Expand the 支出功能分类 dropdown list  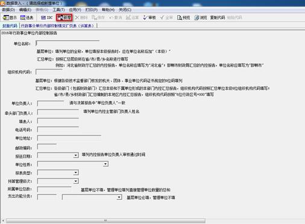pyautogui.click(x=119, y=198)
